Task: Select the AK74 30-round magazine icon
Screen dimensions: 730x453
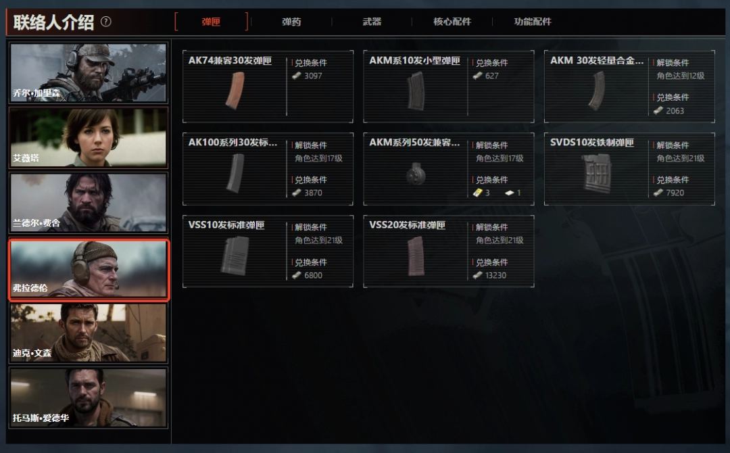Action: 235,91
